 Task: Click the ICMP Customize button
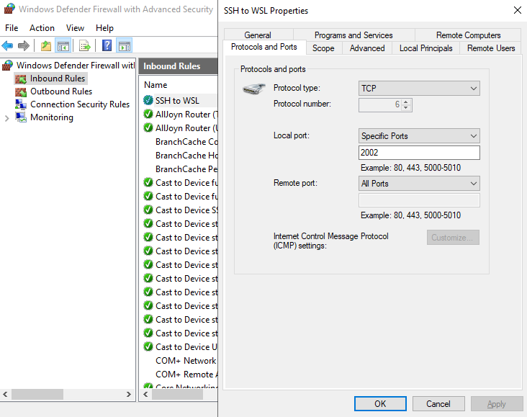(453, 238)
